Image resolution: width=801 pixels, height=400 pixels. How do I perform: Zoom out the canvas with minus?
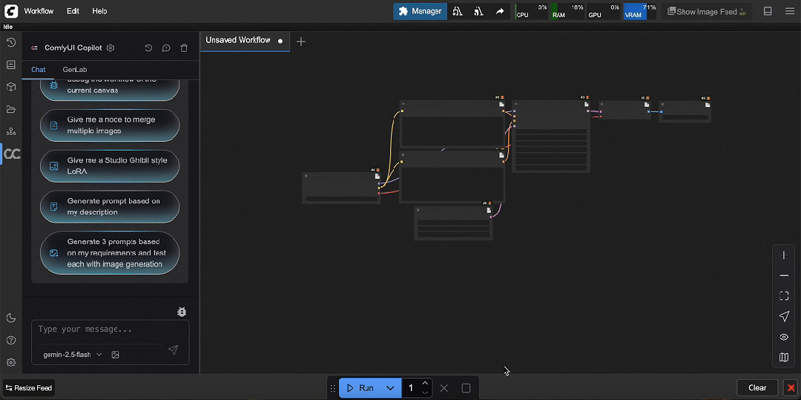click(x=784, y=275)
